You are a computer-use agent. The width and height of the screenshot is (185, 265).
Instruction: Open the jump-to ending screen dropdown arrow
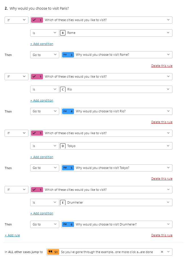[x=168, y=252]
